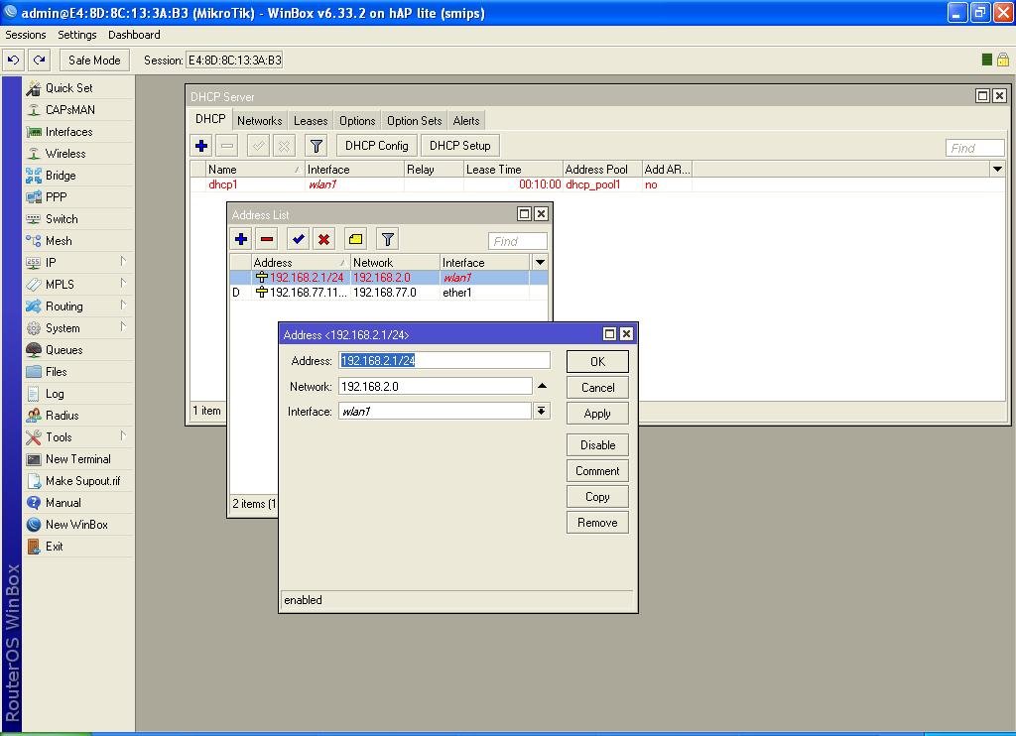Viewport: 1016px width, 736px height.
Task: Enable address with blue checkmark icon
Action: (x=298, y=239)
